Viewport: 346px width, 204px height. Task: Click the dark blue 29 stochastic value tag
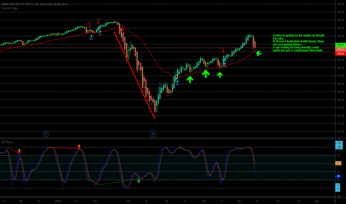coord(338,176)
